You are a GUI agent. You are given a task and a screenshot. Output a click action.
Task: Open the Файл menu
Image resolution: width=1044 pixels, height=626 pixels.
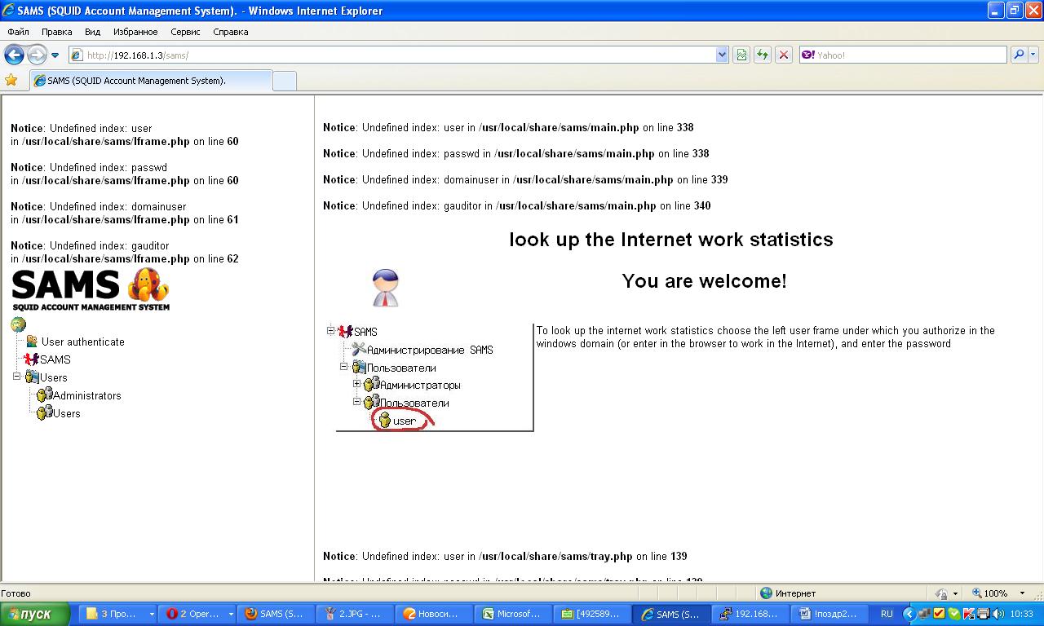[x=18, y=32]
